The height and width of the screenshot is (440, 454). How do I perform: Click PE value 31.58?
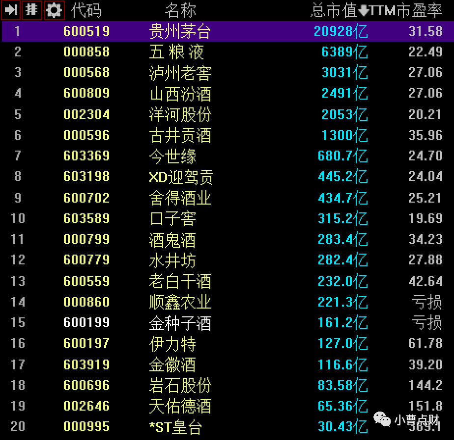pyautogui.click(x=426, y=31)
